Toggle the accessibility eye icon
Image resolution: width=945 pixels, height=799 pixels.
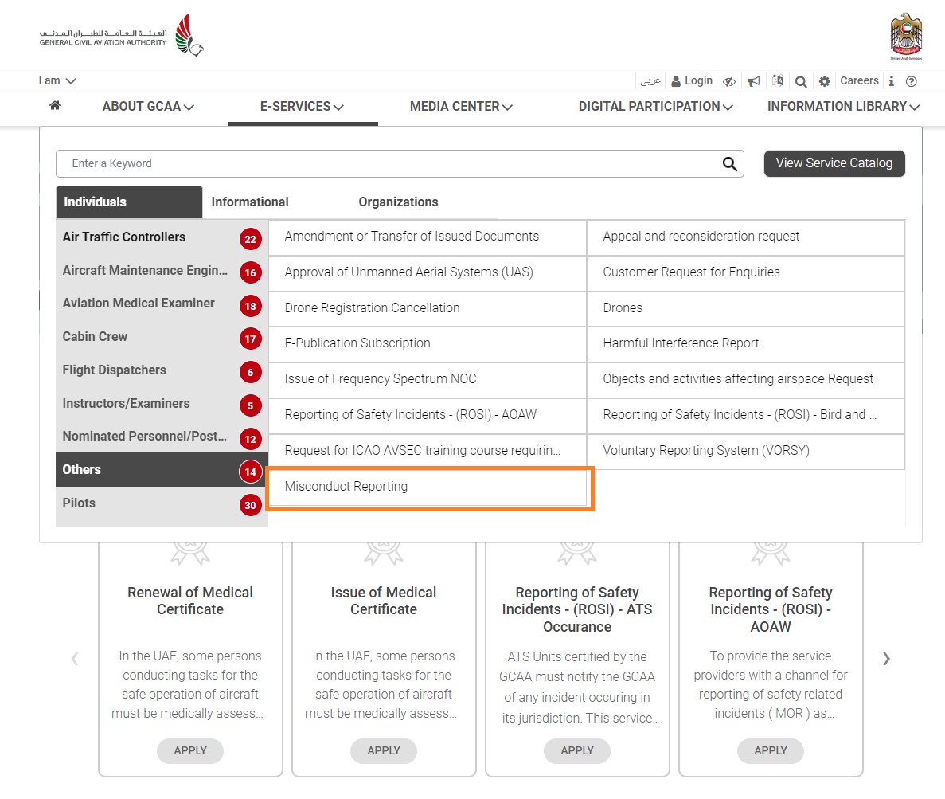(x=729, y=81)
